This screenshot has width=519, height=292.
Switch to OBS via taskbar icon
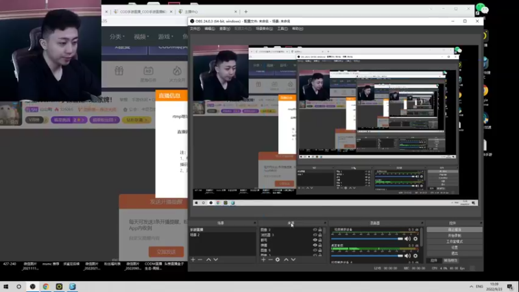click(x=32, y=286)
